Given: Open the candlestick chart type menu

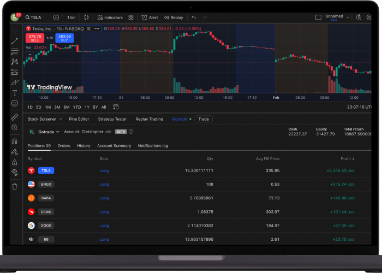Looking at the screenshot, I should point(86,17).
